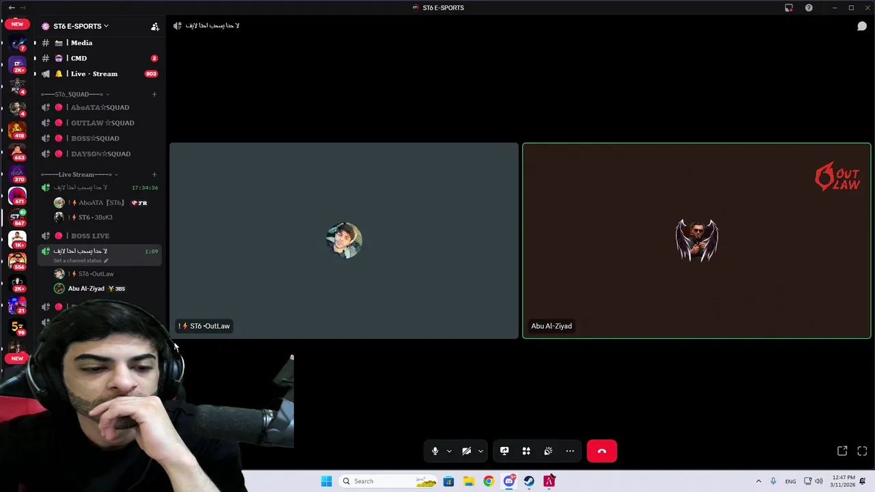Click invite people icon beside server name

click(x=155, y=27)
